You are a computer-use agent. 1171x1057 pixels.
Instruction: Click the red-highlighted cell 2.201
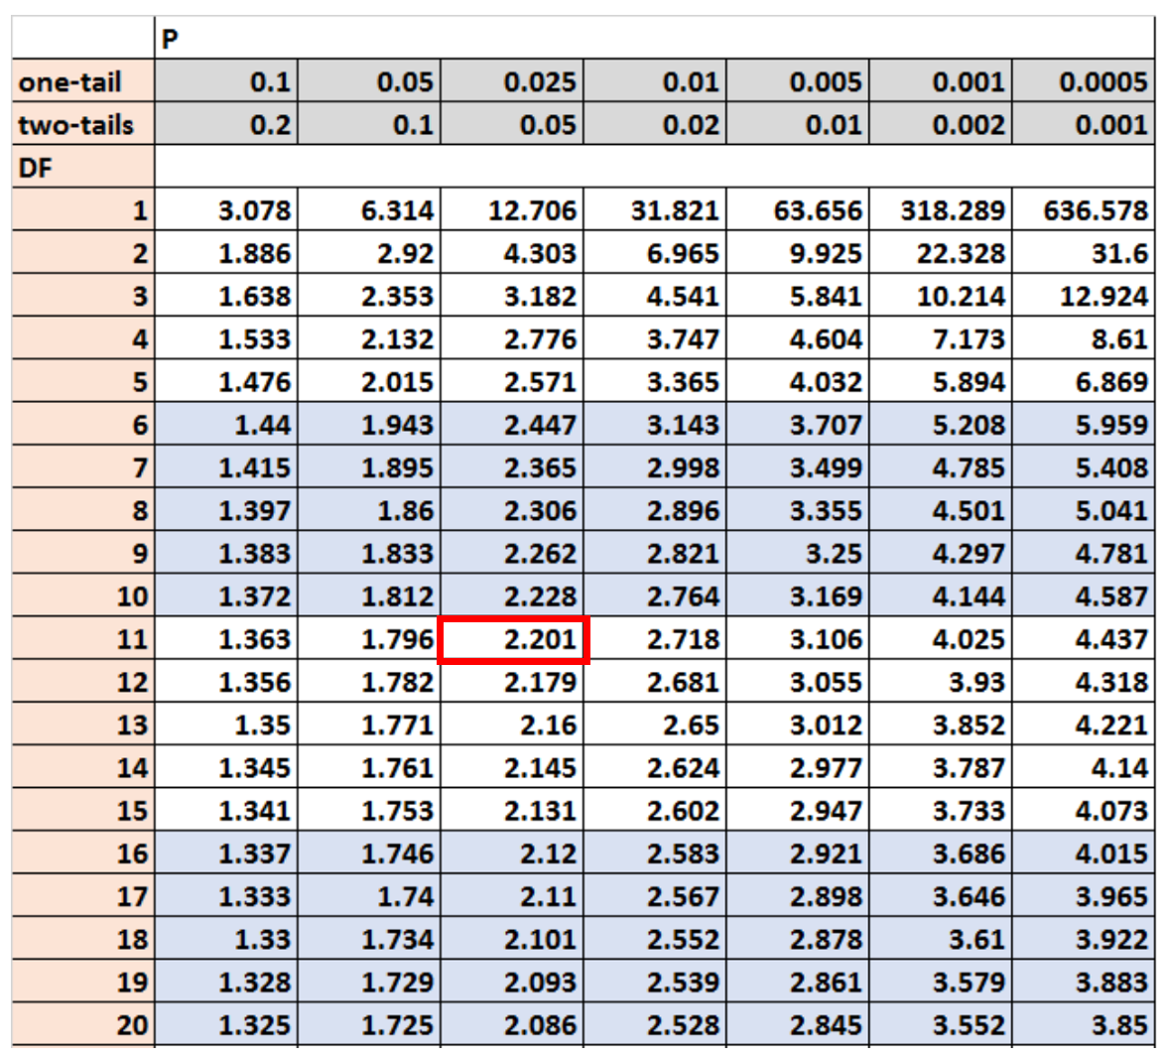(513, 639)
